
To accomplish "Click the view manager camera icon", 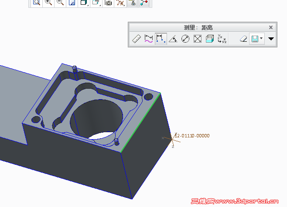I will (x=108, y=3).
